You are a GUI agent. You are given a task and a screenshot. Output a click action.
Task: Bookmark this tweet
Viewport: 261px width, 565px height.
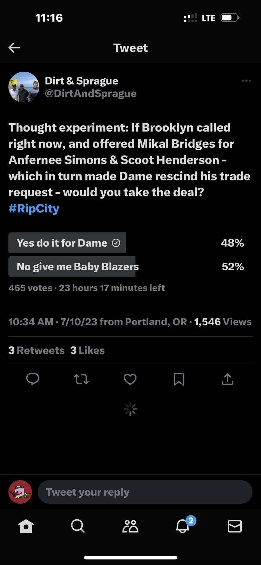[179, 379]
